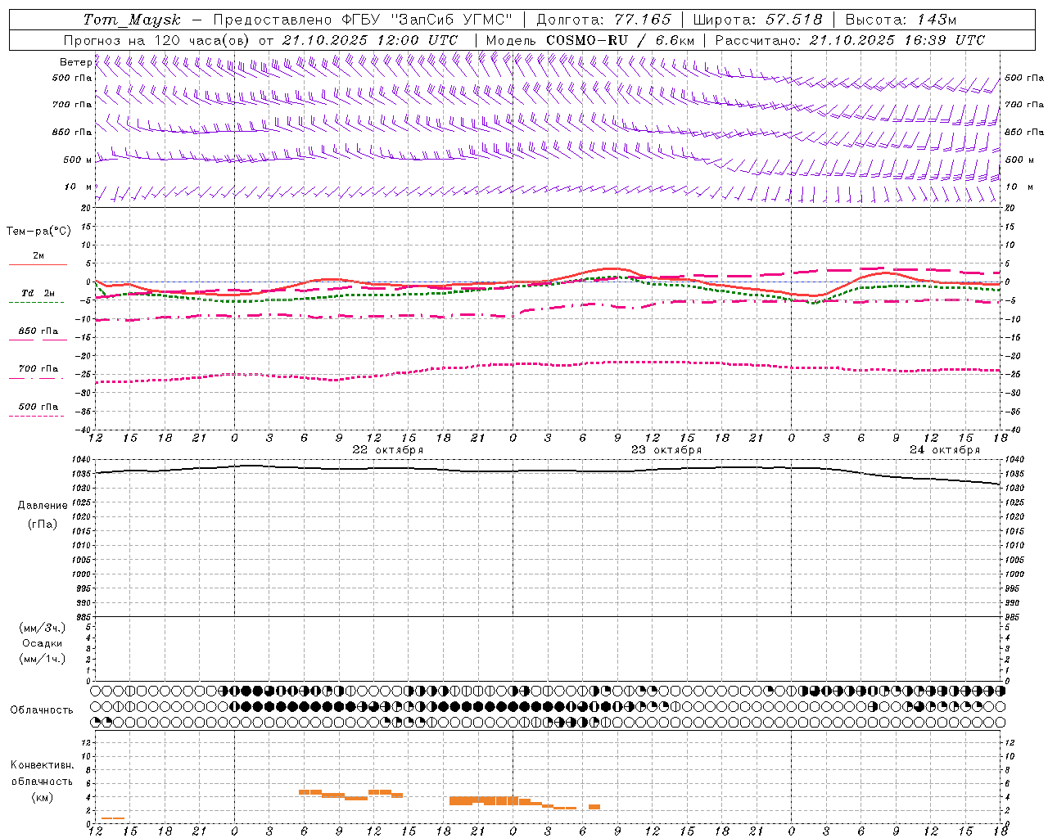Click the short orange convective bar near hour 12–15 on 21 October
Image resolution: width=1048 pixels, height=838 pixels.
[113, 818]
